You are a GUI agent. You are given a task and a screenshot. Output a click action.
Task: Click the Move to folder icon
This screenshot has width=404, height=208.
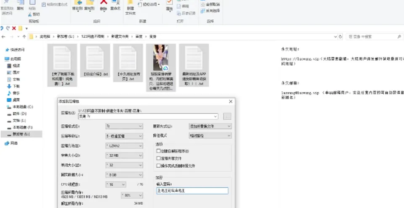pos(78,3)
